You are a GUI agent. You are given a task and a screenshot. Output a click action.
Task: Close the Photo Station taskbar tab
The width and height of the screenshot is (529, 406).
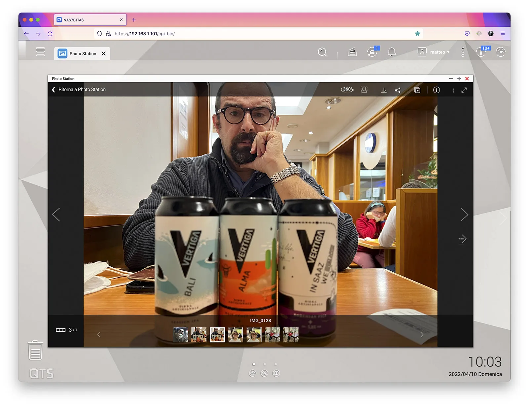pos(103,53)
